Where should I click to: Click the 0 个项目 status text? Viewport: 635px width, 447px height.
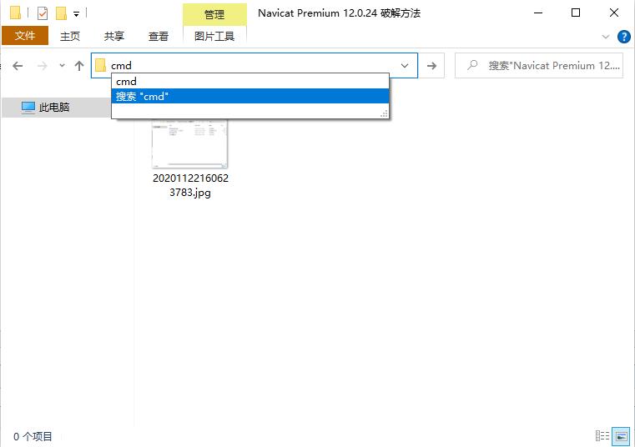click(x=33, y=436)
